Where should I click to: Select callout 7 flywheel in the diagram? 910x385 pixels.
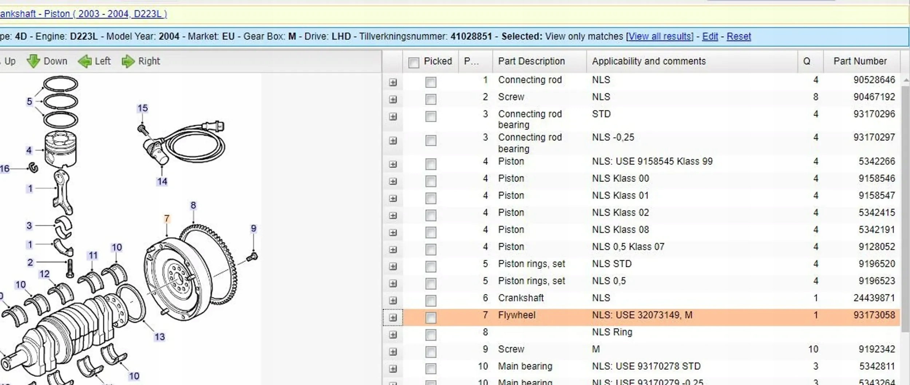[x=167, y=218]
